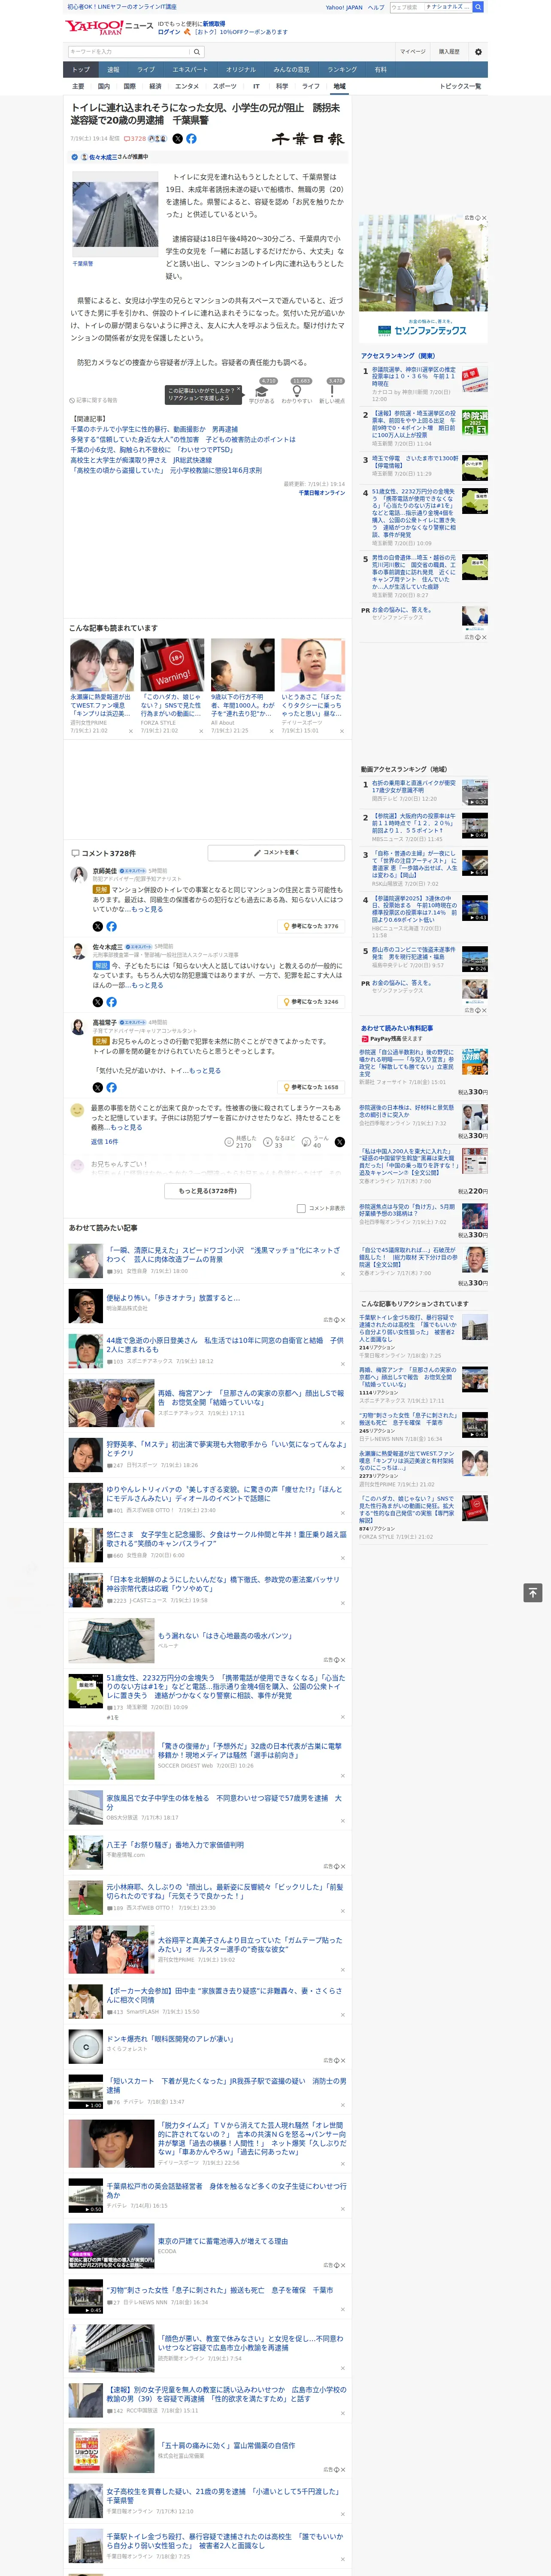551x2576 pixels.
Task: Open マイページ
Action: [x=412, y=52]
